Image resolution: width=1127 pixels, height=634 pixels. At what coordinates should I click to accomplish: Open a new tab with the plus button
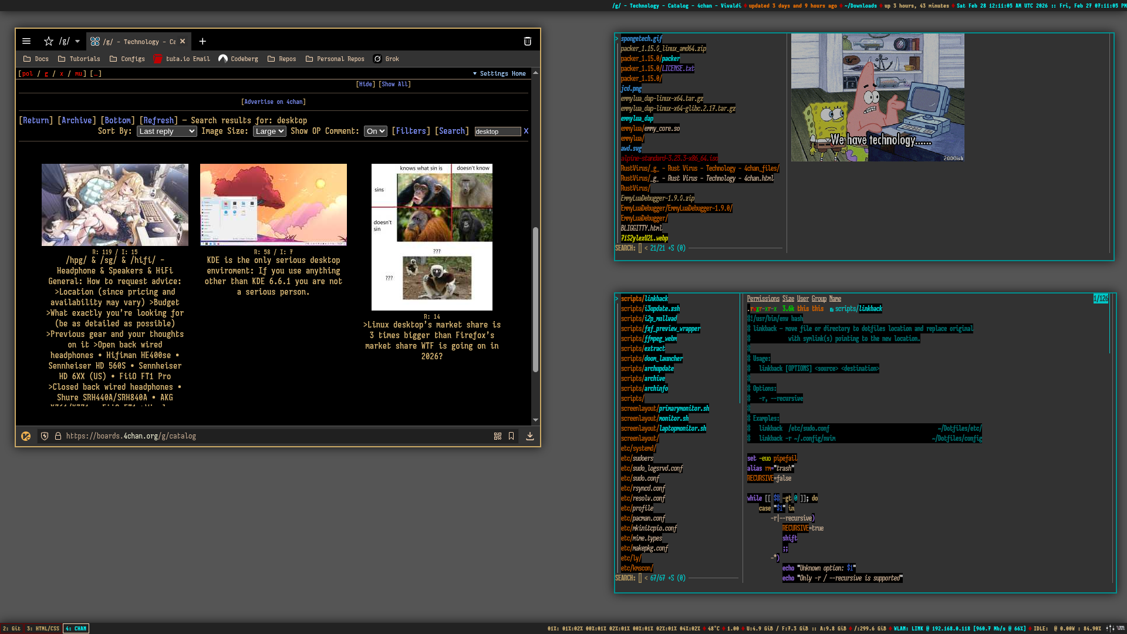(203, 41)
